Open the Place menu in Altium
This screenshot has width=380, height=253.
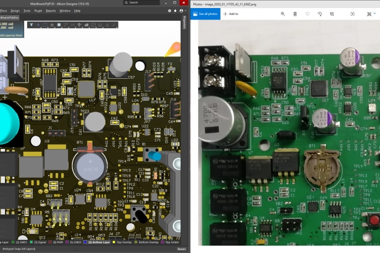click(3, 11)
